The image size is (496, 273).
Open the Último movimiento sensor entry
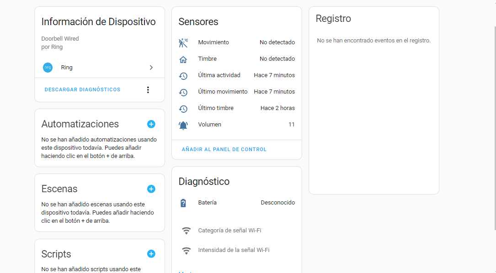(223, 92)
